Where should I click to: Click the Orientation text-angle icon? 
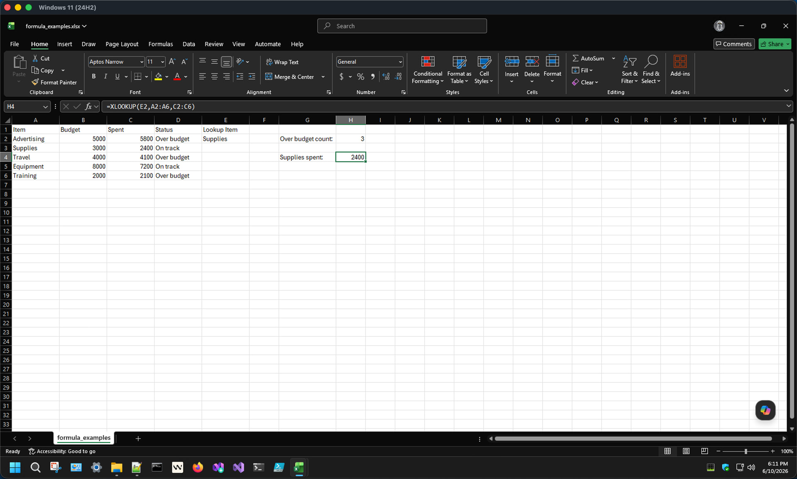[x=240, y=61]
